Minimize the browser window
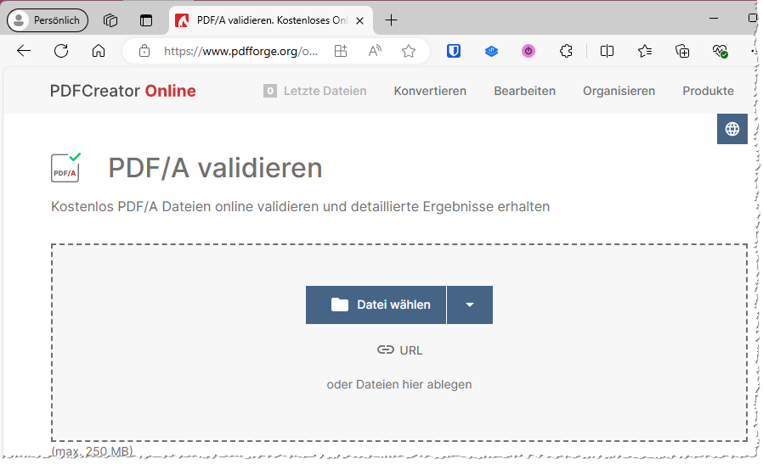763x464 pixels. coord(714,19)
